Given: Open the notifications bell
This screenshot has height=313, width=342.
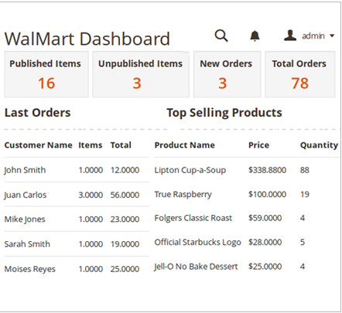Looking at the screenshot, I should pos(255,36).
